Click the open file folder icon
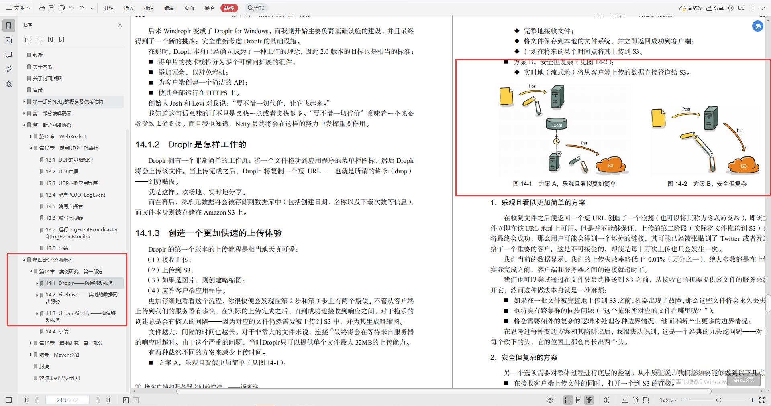771x406 pixels. click(x=41, y=8)
